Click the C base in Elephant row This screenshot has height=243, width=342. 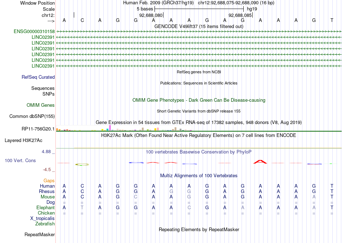coord(189,207)
